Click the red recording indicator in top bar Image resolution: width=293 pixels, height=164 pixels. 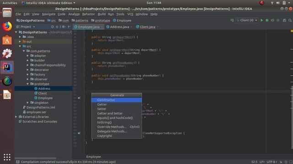pyautogui.click(x=262, y=3)
